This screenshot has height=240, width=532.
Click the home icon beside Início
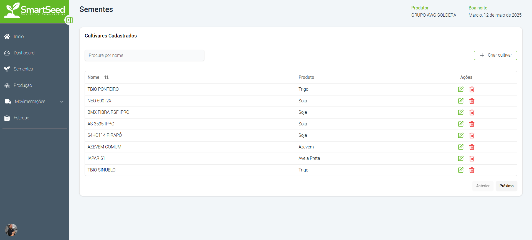(x=7, y=37)
